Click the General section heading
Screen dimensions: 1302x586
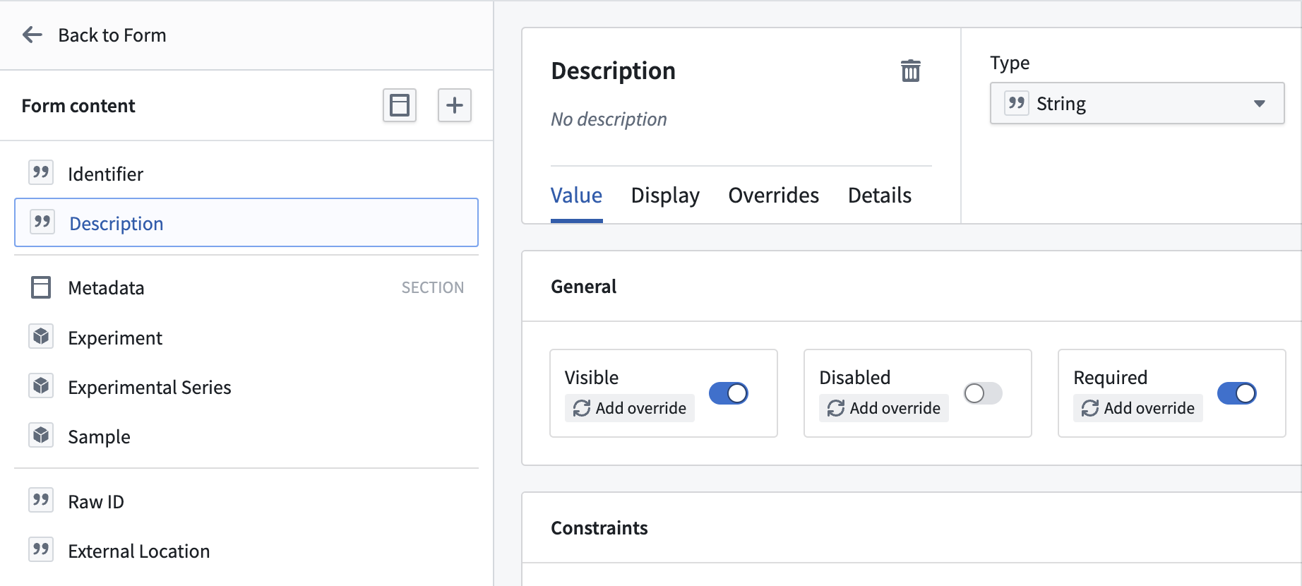click(583, 287)
